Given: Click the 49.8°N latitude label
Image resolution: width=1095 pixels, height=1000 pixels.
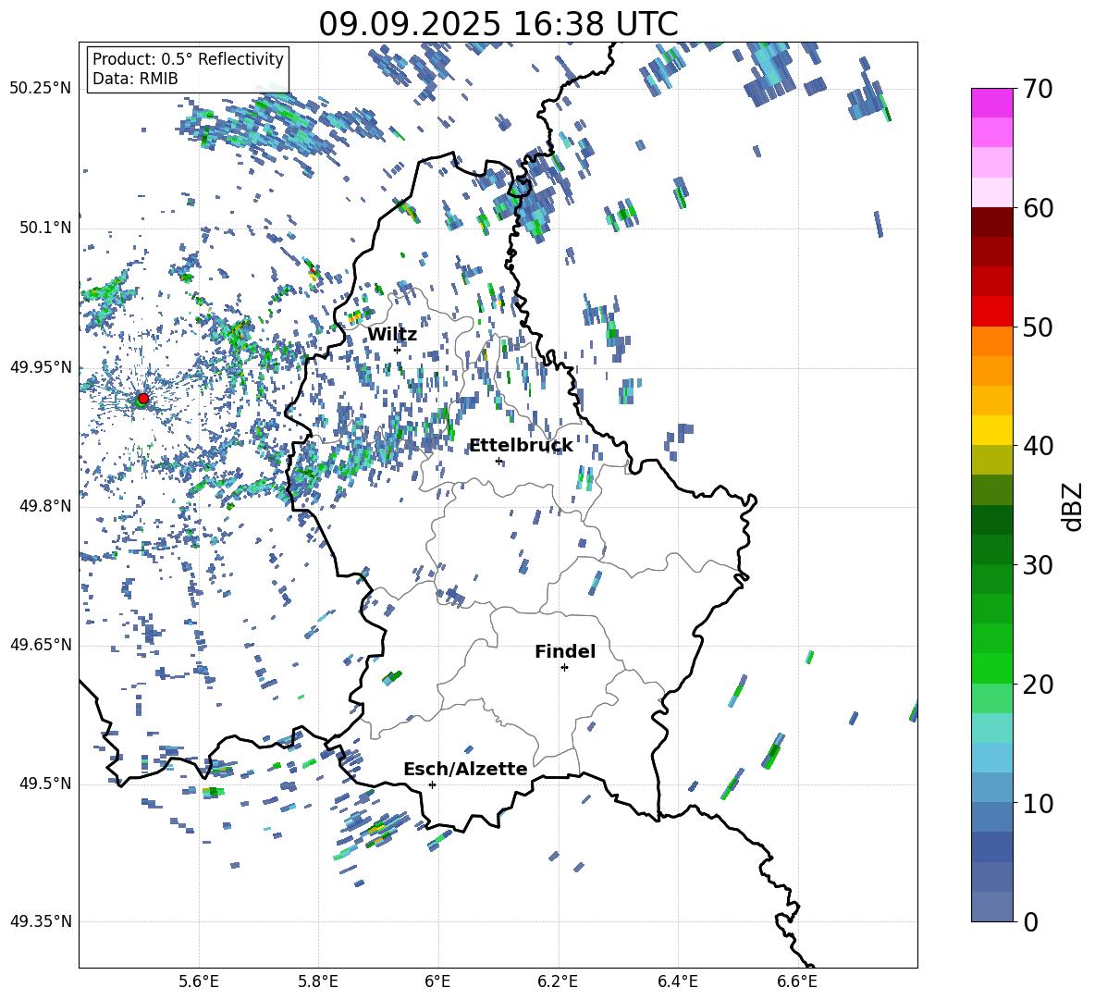Looking at the screenshot, I should (44, 506).
